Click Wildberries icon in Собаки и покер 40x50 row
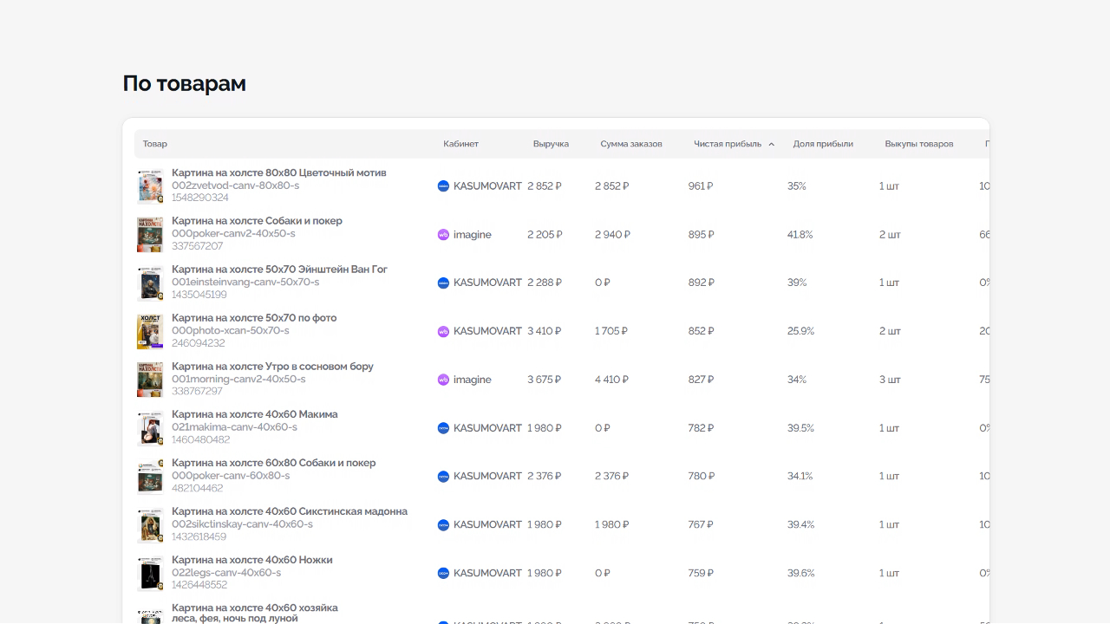The width and height of the screenshot is (1110, 624). click(x=443, y=235)
